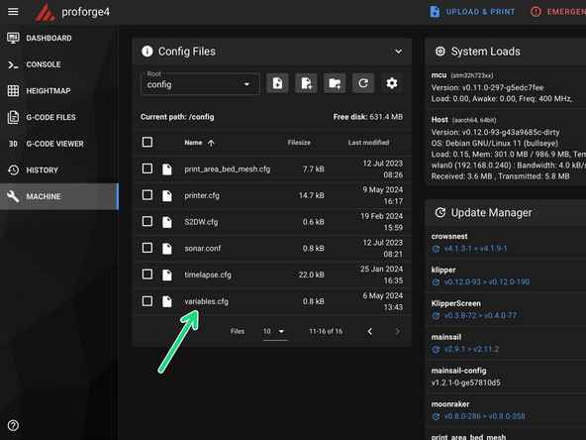Open History in the sidebar
Screen dimensions: 586x440
59,170
